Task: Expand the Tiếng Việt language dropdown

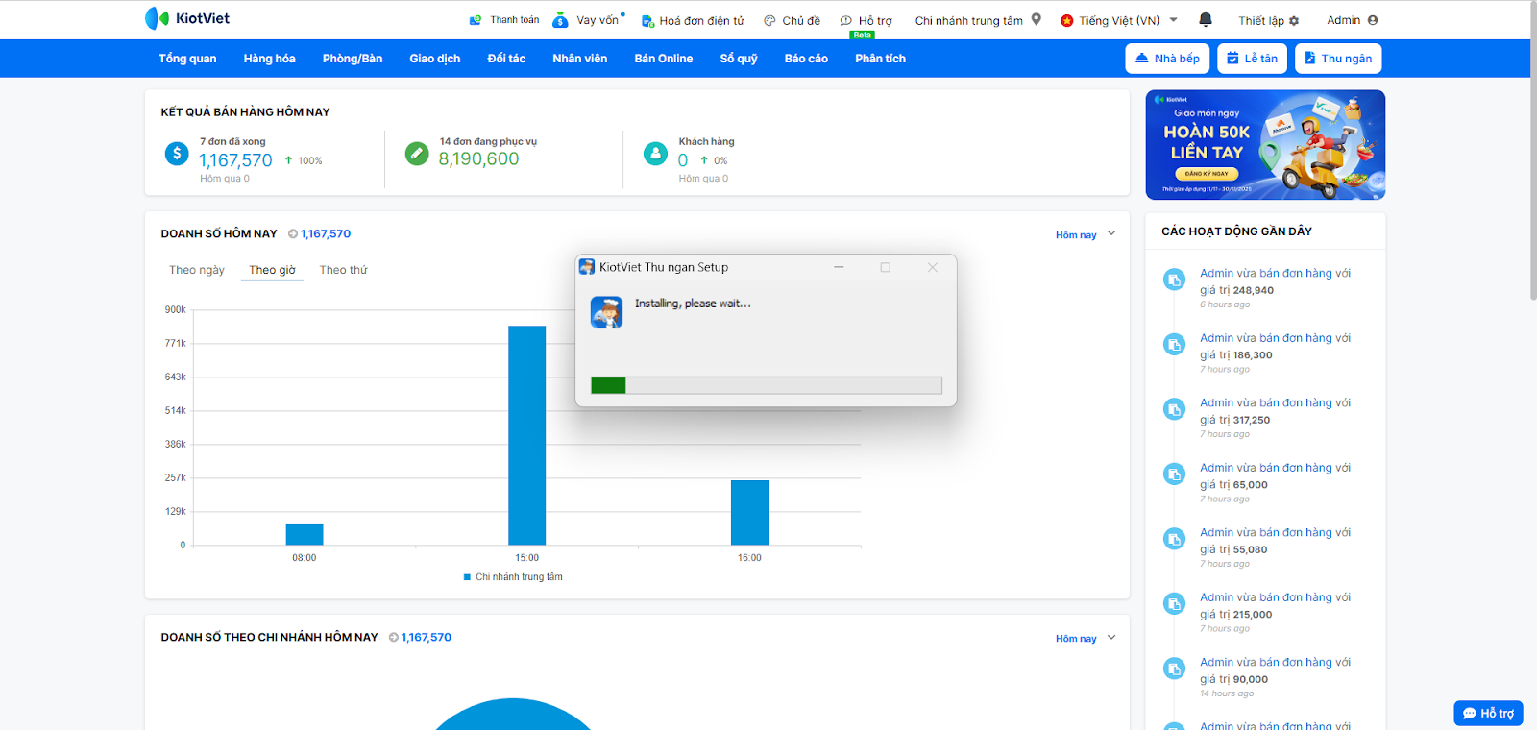Action: tap(1173, 20)
